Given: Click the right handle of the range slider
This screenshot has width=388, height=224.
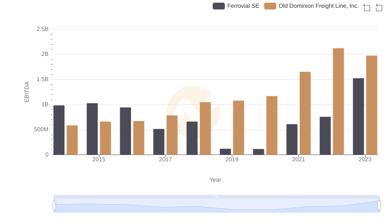Looking at the screenshot, I should [379, 206].
